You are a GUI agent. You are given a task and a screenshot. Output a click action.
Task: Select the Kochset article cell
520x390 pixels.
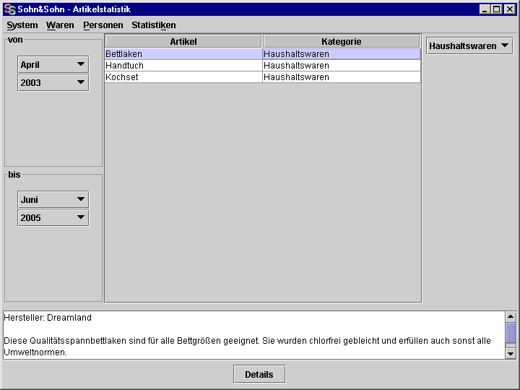(x=183, y=77)
